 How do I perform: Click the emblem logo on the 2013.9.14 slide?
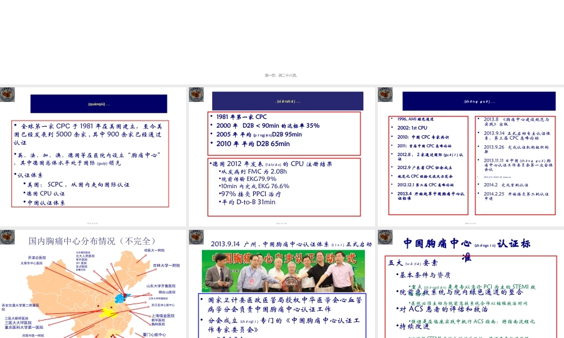click(x=197, y=237)
